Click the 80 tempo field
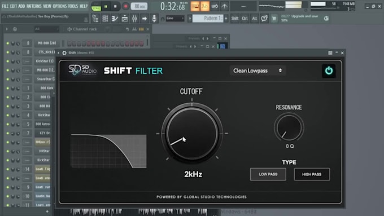Image resolution: width=384 pixels, height=216 pixels. (139, 6)
